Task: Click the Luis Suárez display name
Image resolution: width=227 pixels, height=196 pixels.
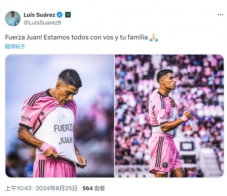Action: 39,15
